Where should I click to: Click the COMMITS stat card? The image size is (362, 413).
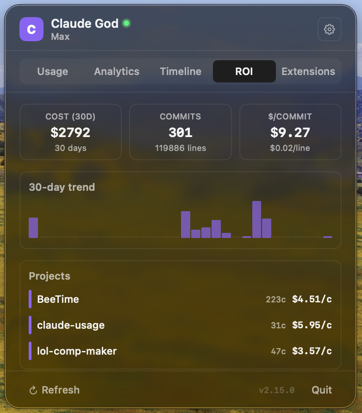pyautogui.click(x=180, y=132)
